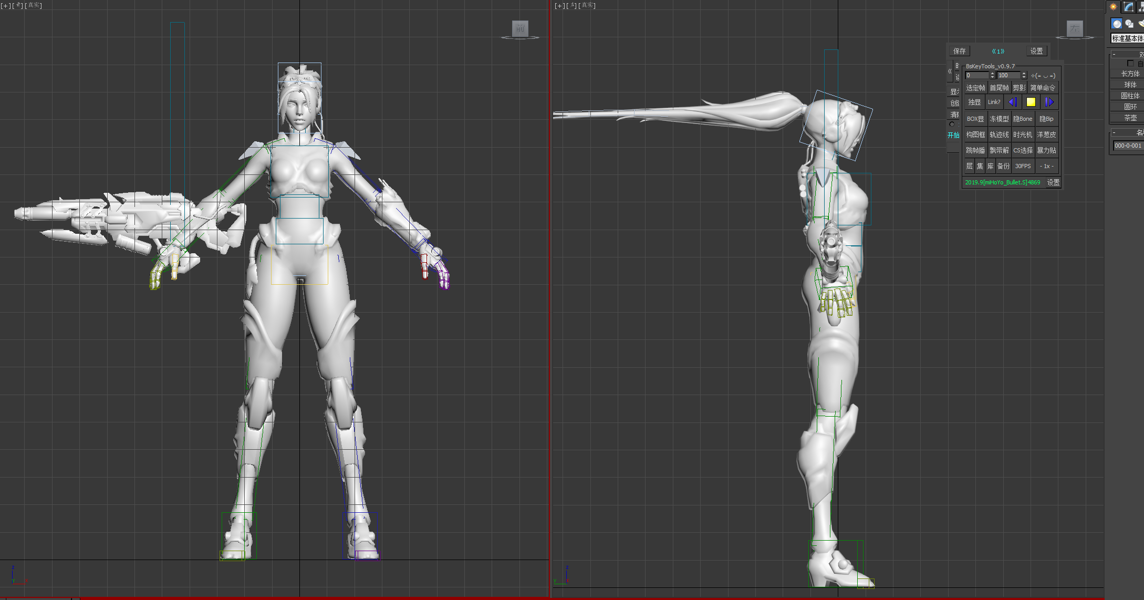Open the Create command panel tab

[x=1113, y=7]
